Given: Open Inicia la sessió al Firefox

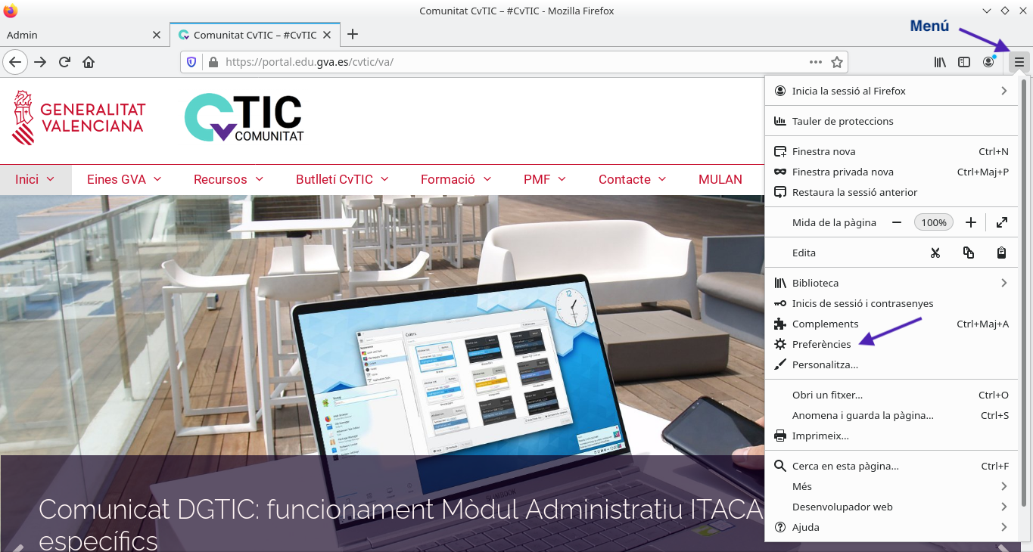Looking at the screenshot, I should (x=891, y=91).
